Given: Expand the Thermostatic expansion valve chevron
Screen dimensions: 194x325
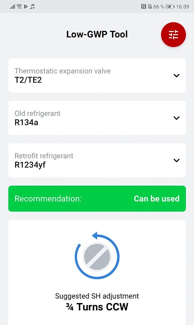Looking at the screenshot, I should pyautogui.click(x=177, y=76).
